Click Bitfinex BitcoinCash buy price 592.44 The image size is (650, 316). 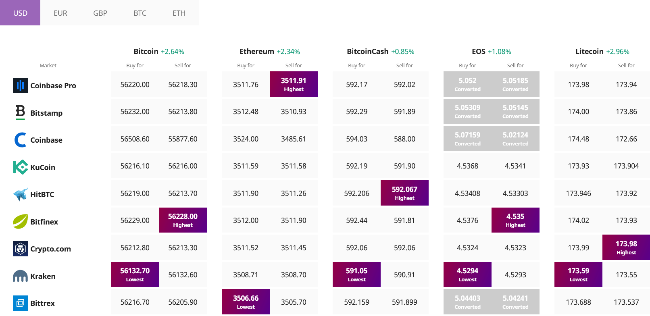356,220
